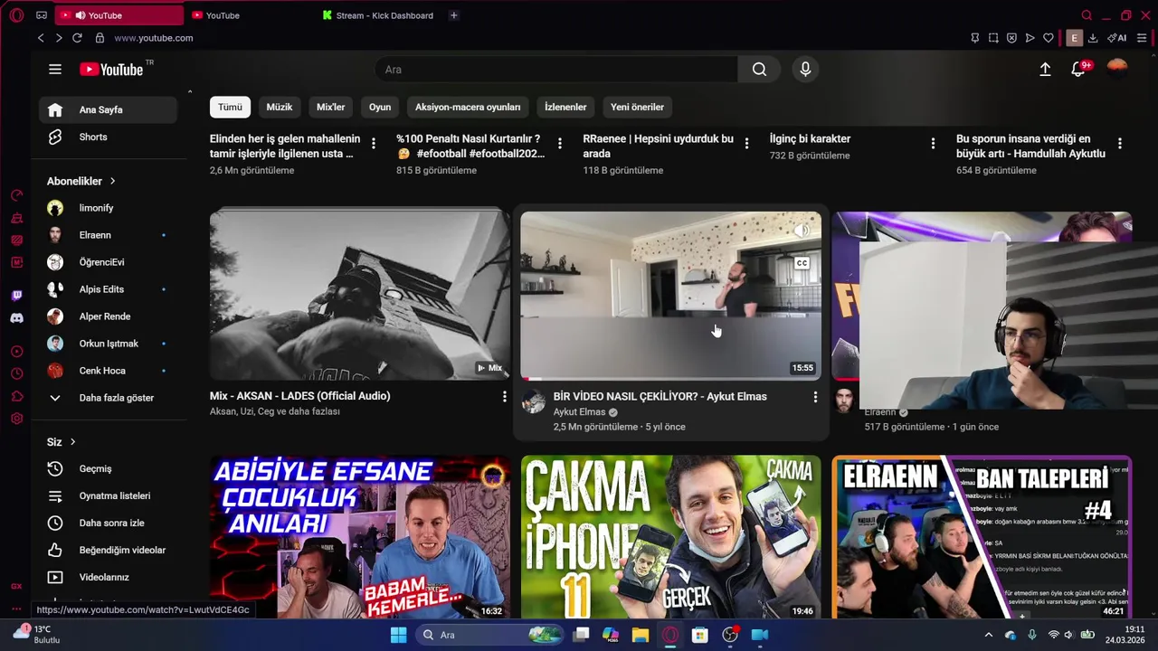
Task: Open Opera easy setup sliders icon
Action: tap(1142, 38)
